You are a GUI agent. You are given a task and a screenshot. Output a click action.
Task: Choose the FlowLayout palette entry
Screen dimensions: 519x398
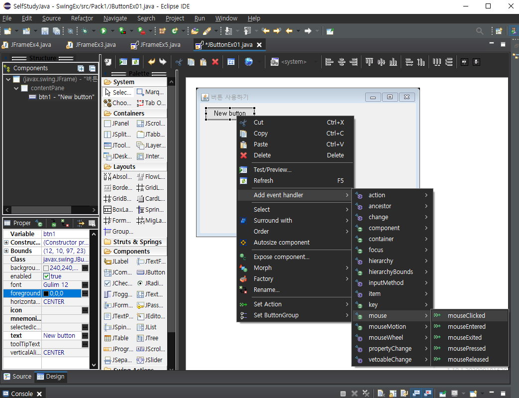151,177
